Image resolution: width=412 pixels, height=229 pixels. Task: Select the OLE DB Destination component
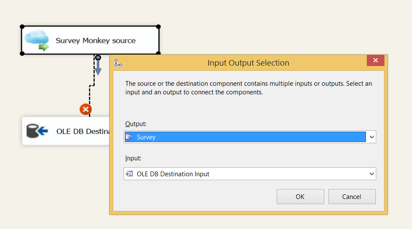tap(66, 131)
